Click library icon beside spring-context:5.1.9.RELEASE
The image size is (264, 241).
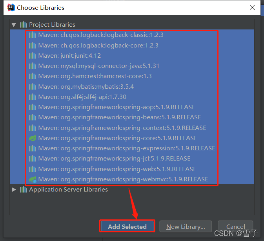33,128
